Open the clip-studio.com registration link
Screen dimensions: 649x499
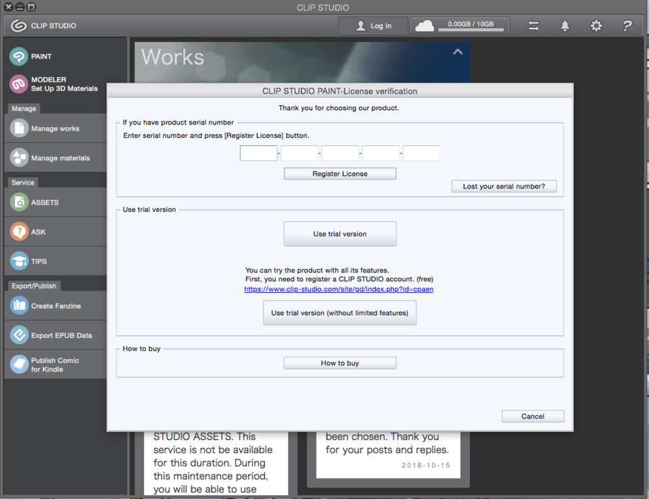[x=339, y=289]
